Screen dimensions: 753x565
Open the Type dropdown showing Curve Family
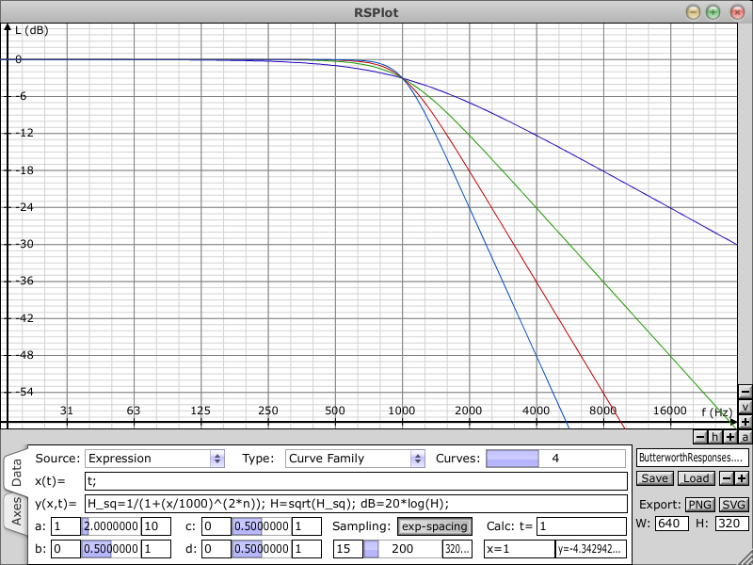355,459
